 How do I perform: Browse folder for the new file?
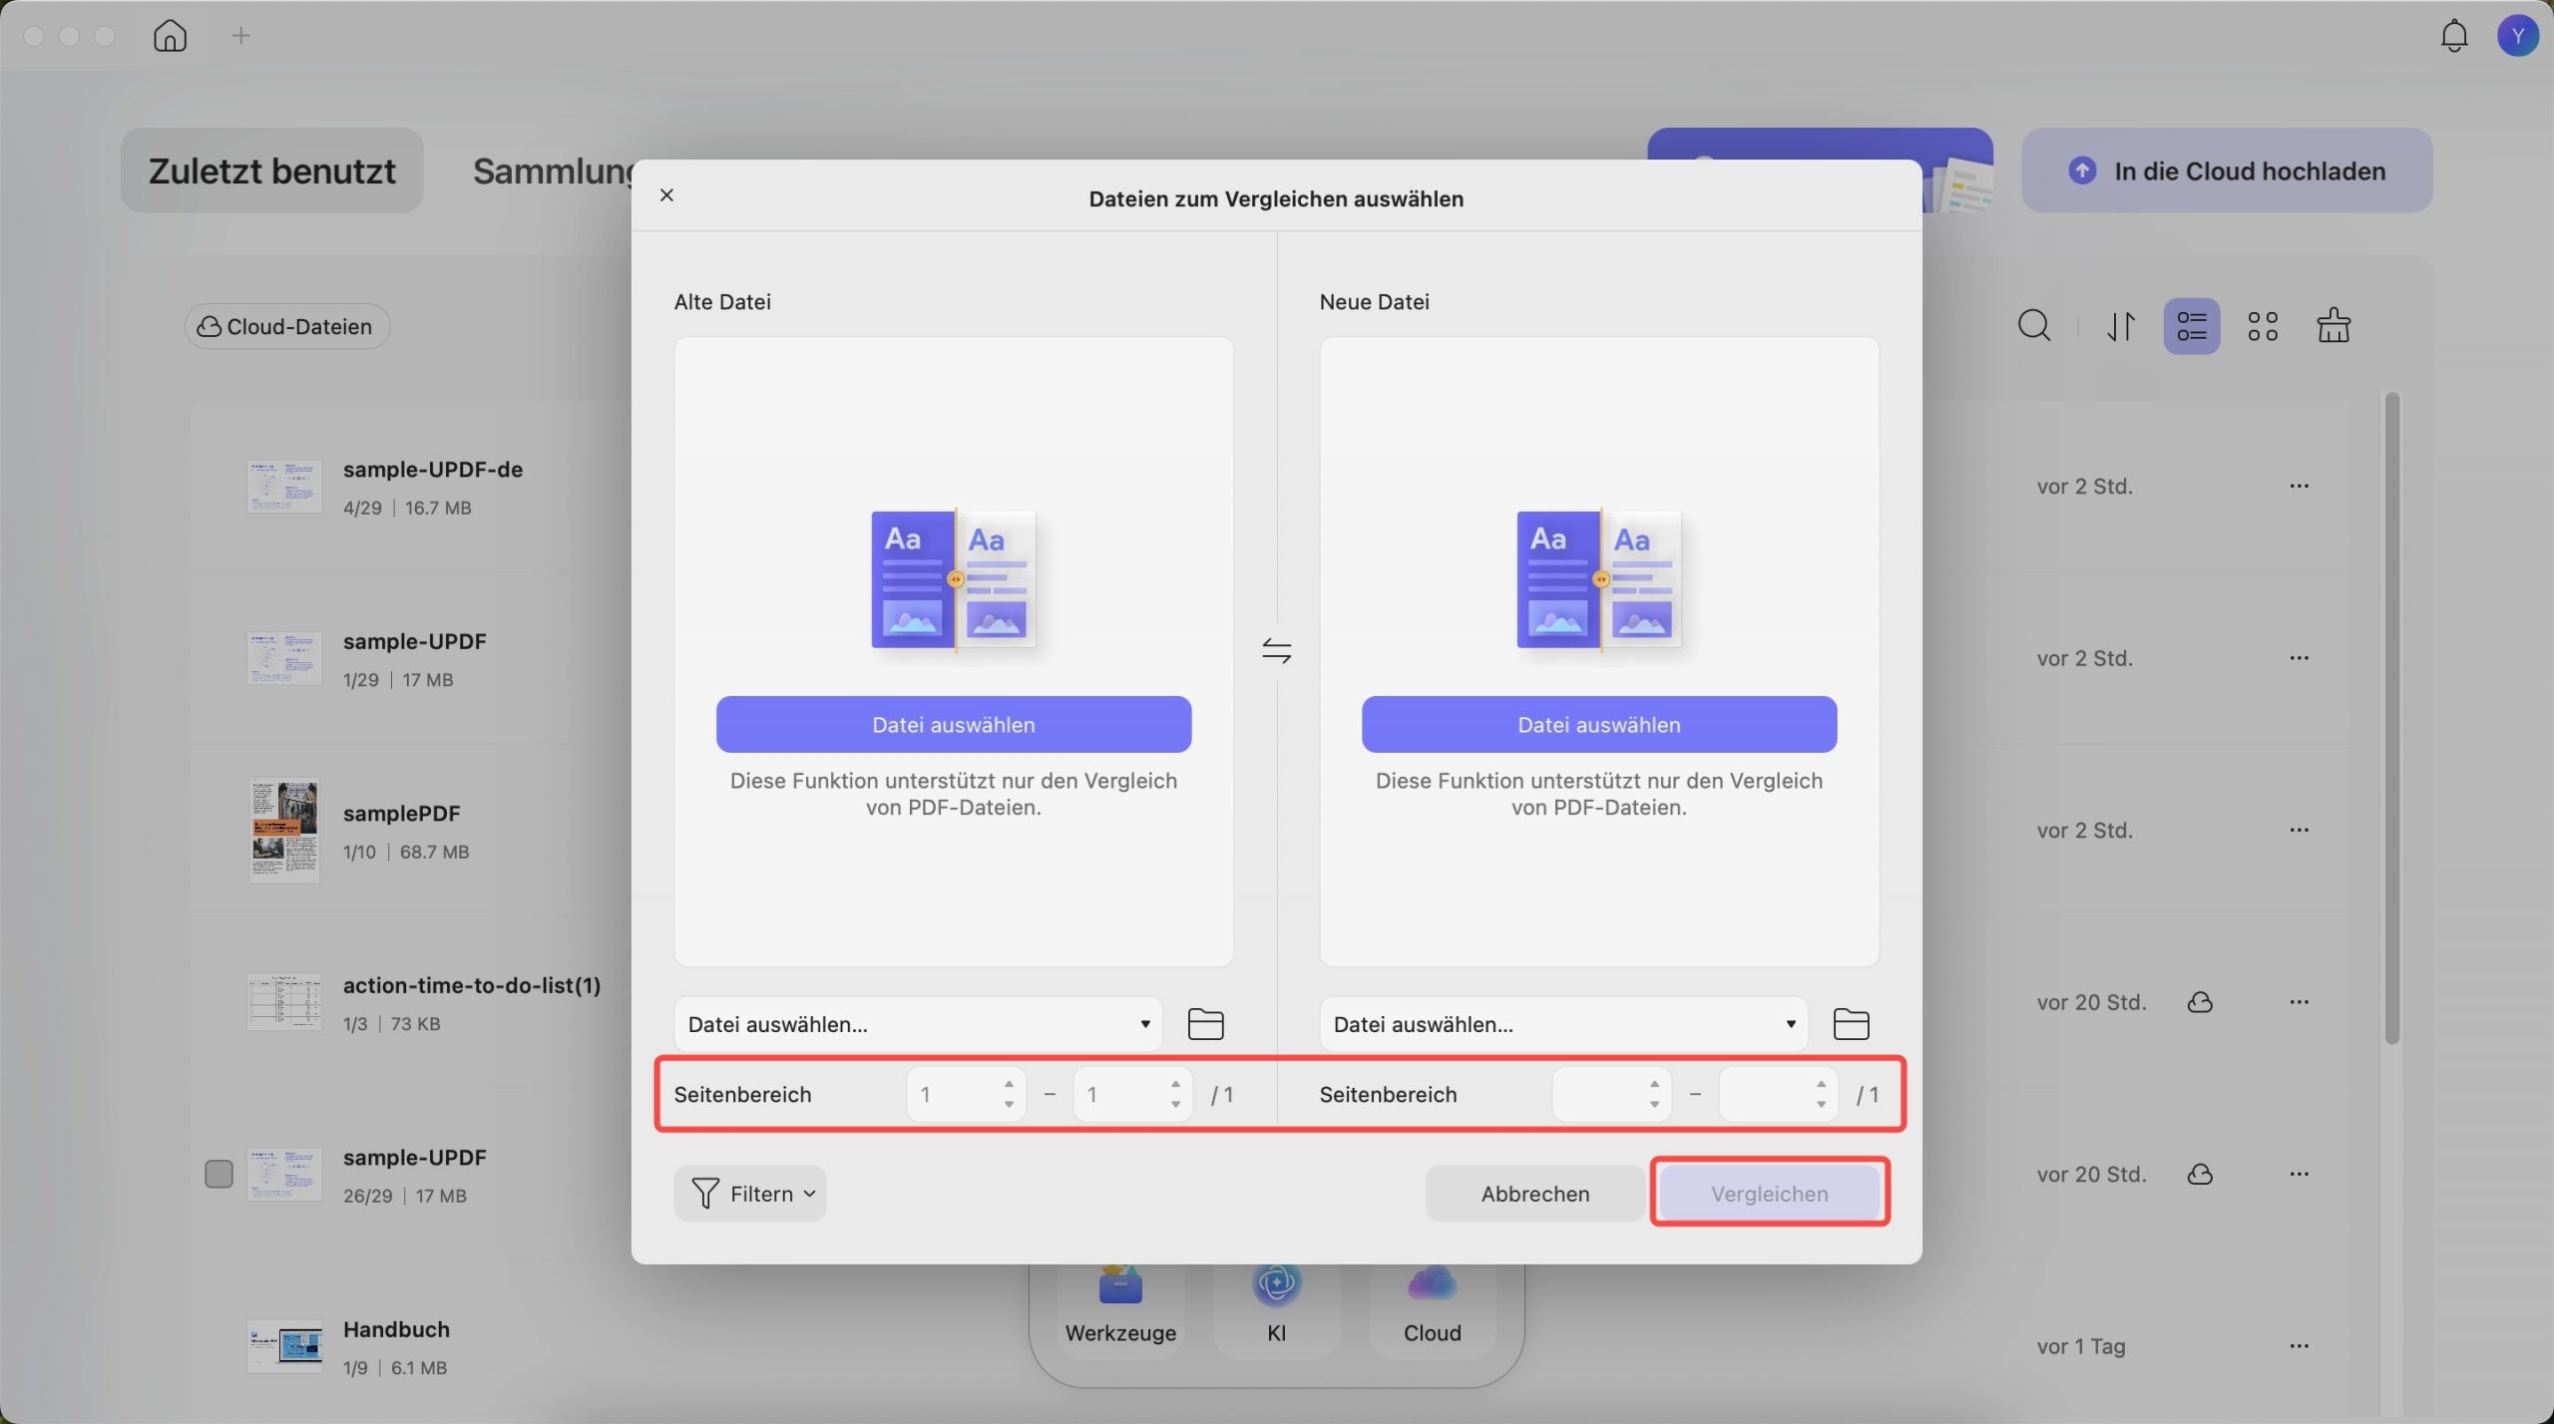pos(1851,1024)
